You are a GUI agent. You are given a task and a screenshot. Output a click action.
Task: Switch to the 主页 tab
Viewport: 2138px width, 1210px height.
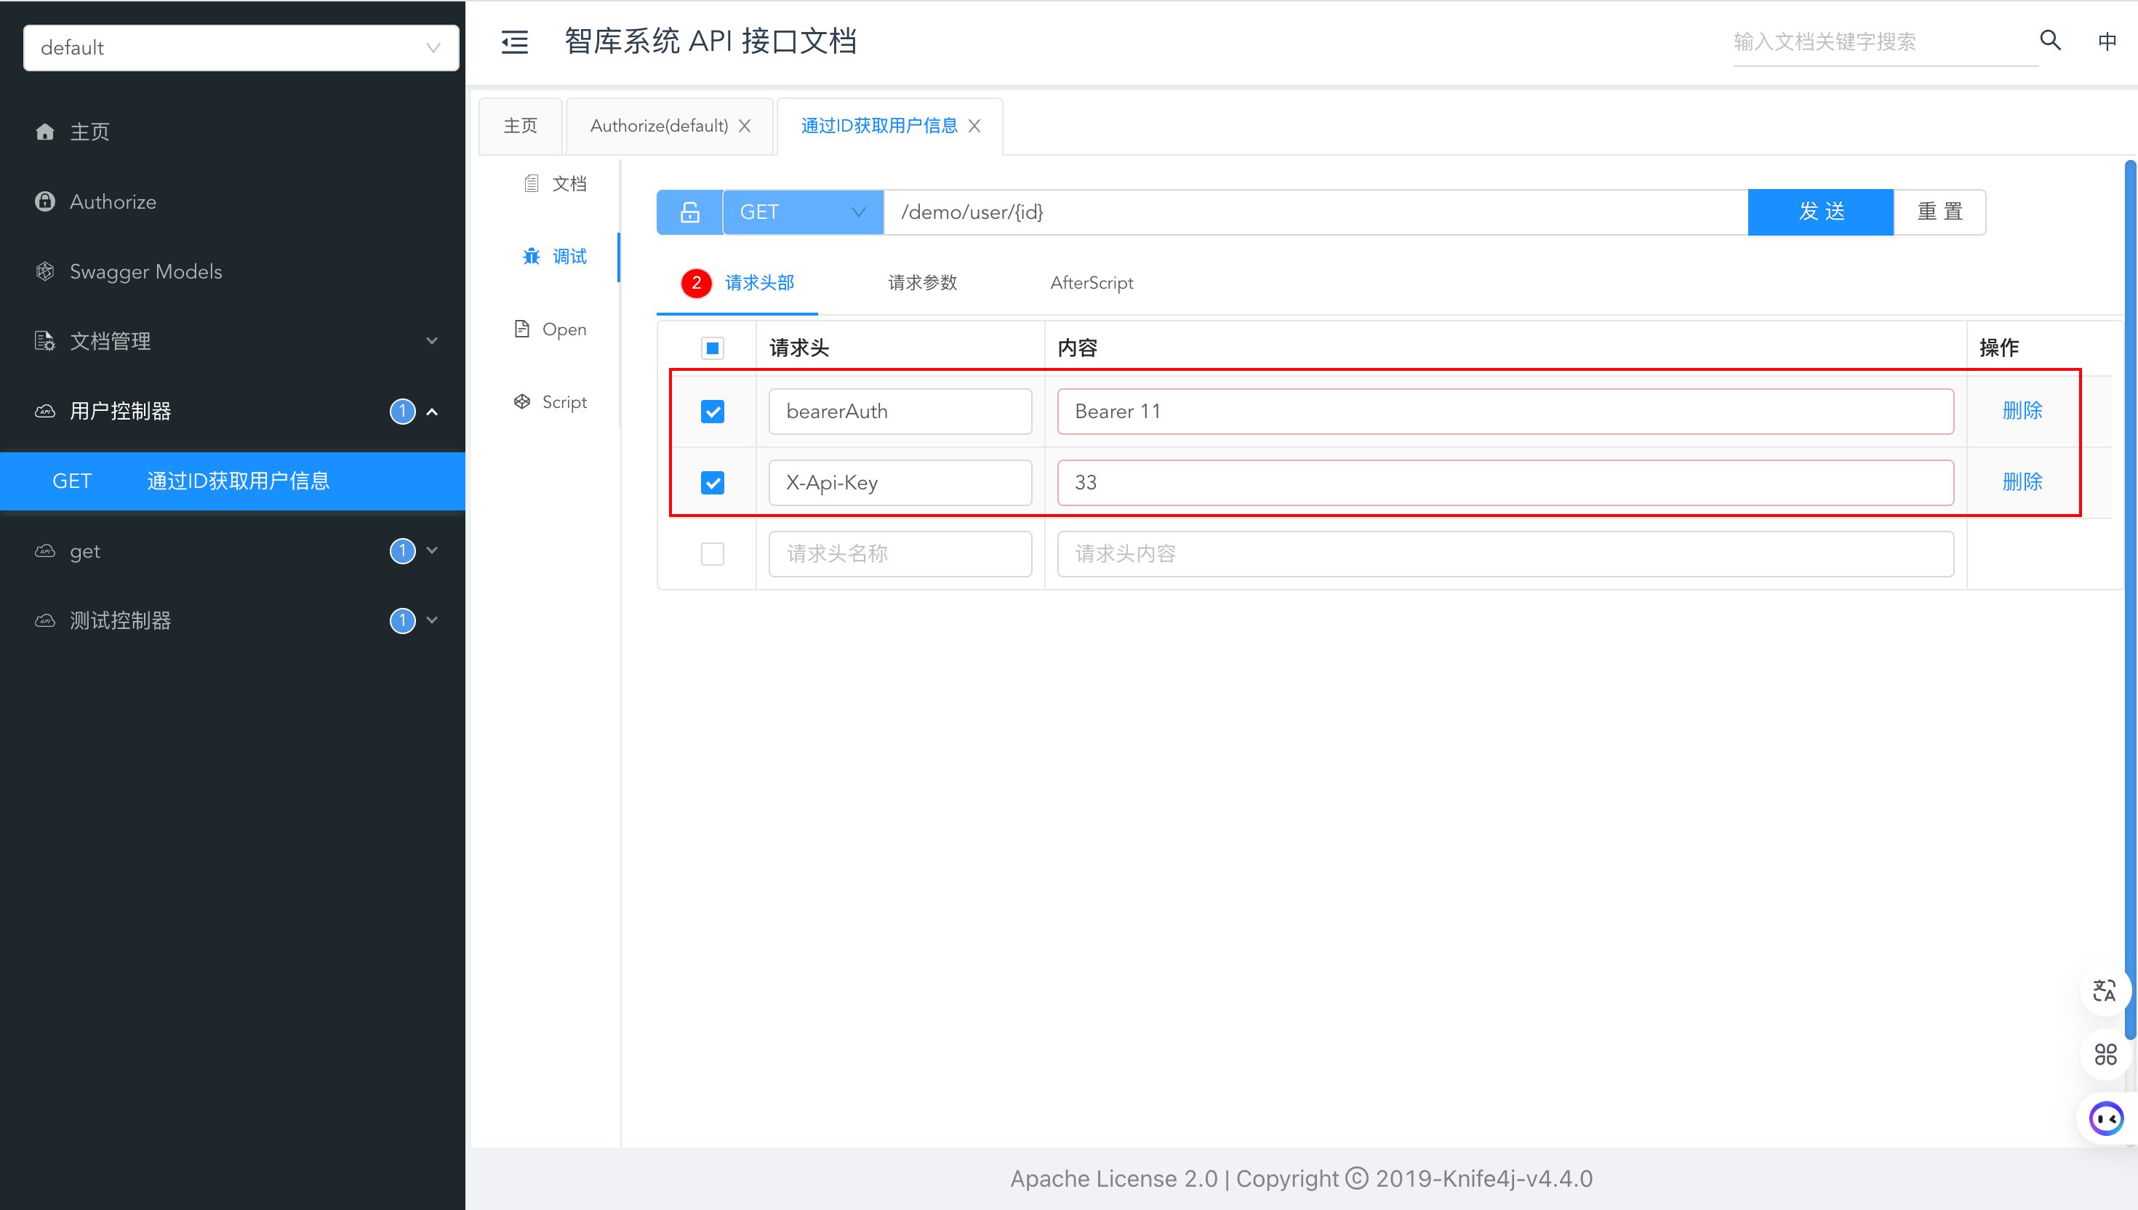521,126
